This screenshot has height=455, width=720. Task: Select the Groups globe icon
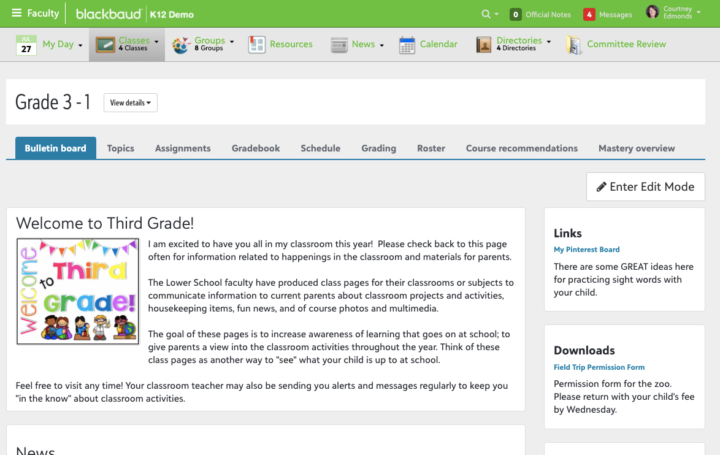pyautogui.click(x=180, y=44)
